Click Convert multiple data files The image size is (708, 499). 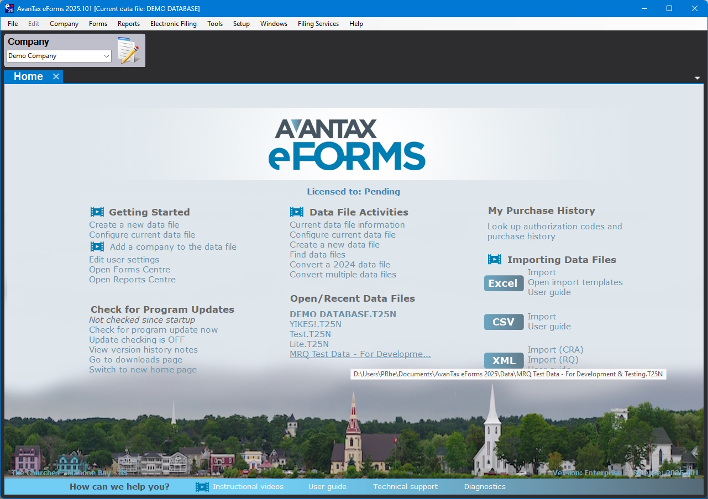click(343, 275)
